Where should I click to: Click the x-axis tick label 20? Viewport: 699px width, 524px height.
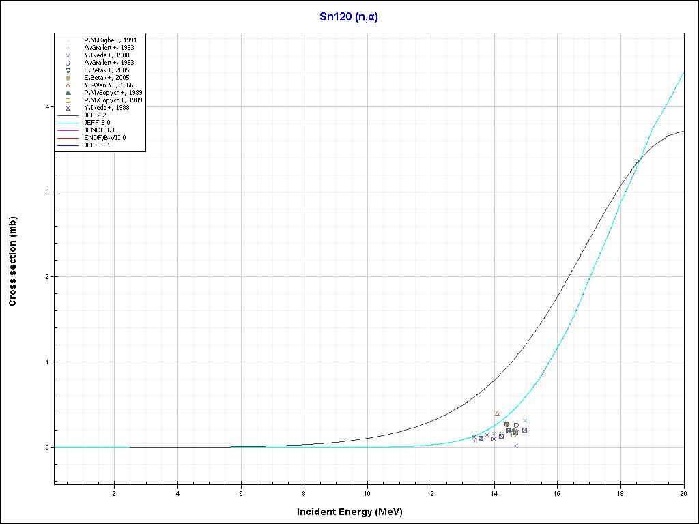tap(683, 493)
